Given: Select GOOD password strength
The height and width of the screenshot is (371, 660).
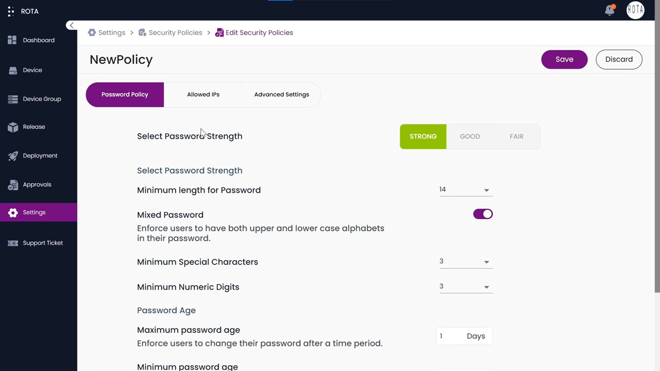Looking at the screenshot, I should click(470, 136).
